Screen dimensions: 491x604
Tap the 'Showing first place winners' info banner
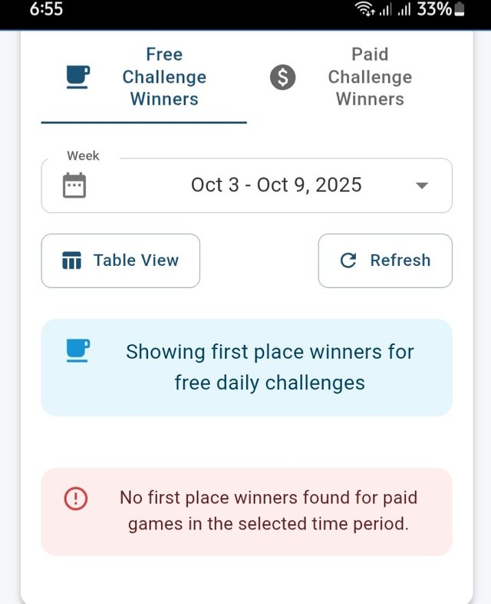(x=270, y=367)
